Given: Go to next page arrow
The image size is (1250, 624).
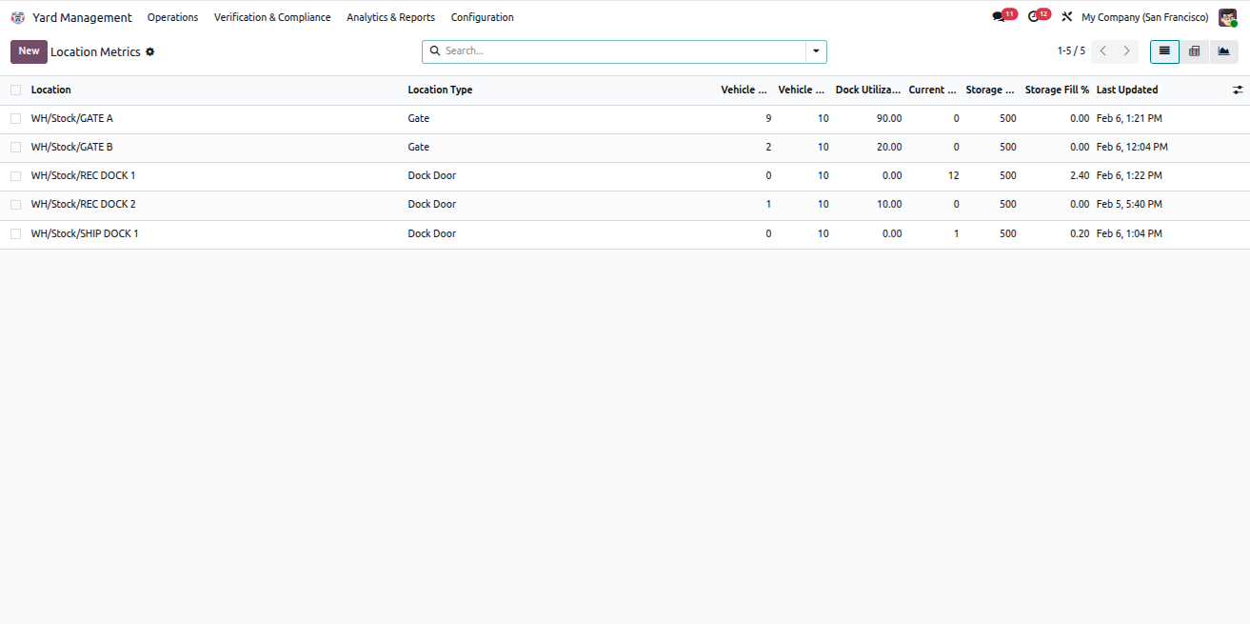Looking at the screenshot, I should coord(1126,51).
